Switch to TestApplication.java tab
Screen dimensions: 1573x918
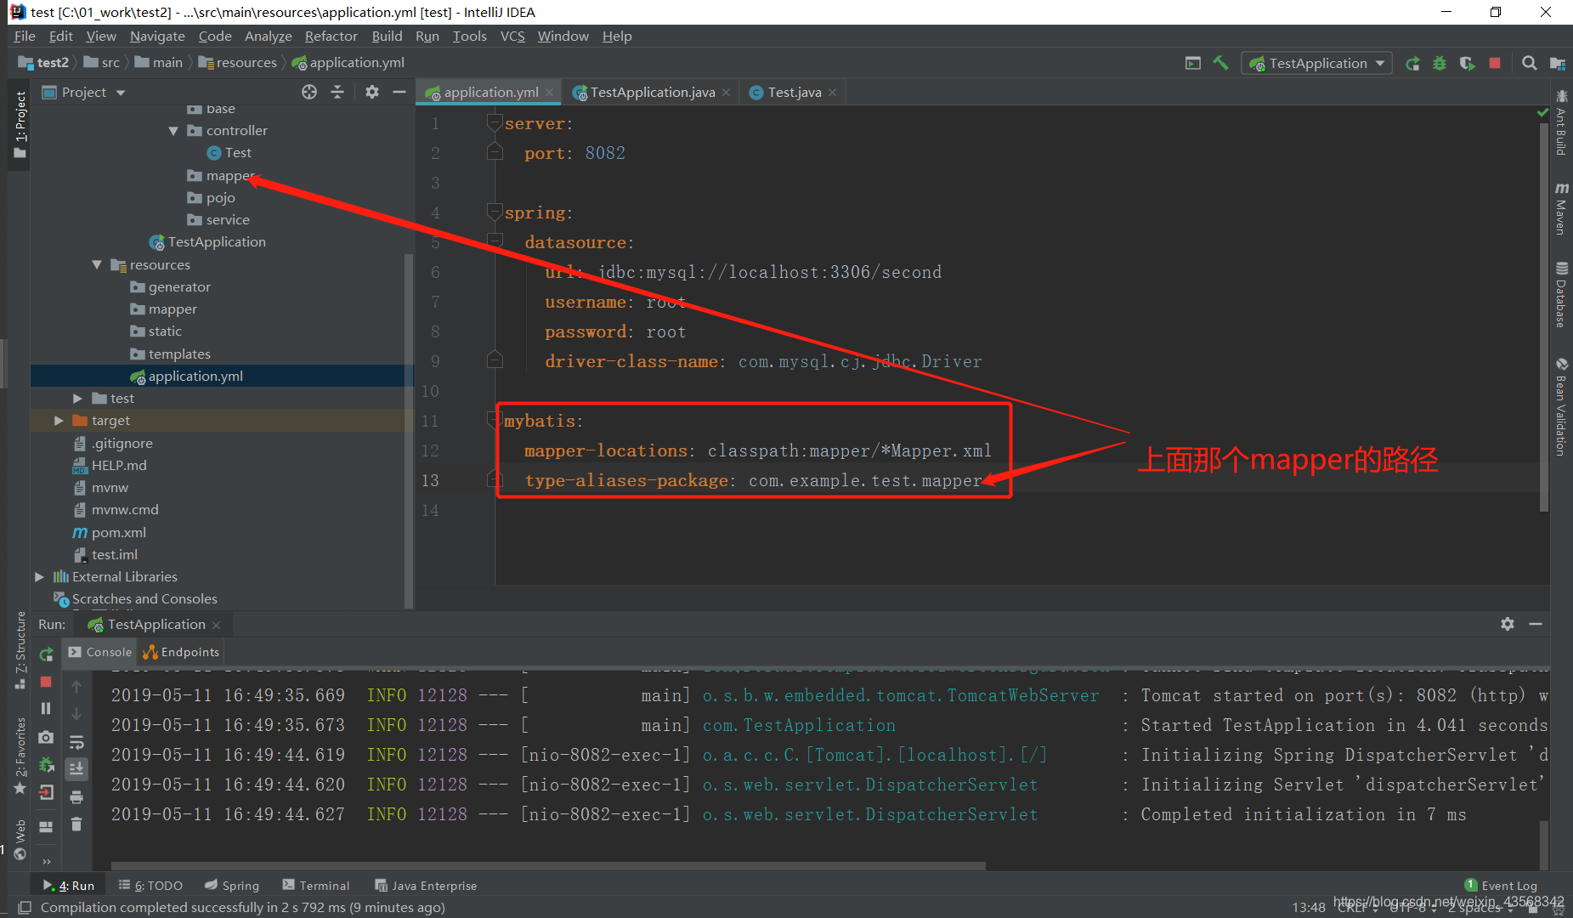(x=653, y=92)
